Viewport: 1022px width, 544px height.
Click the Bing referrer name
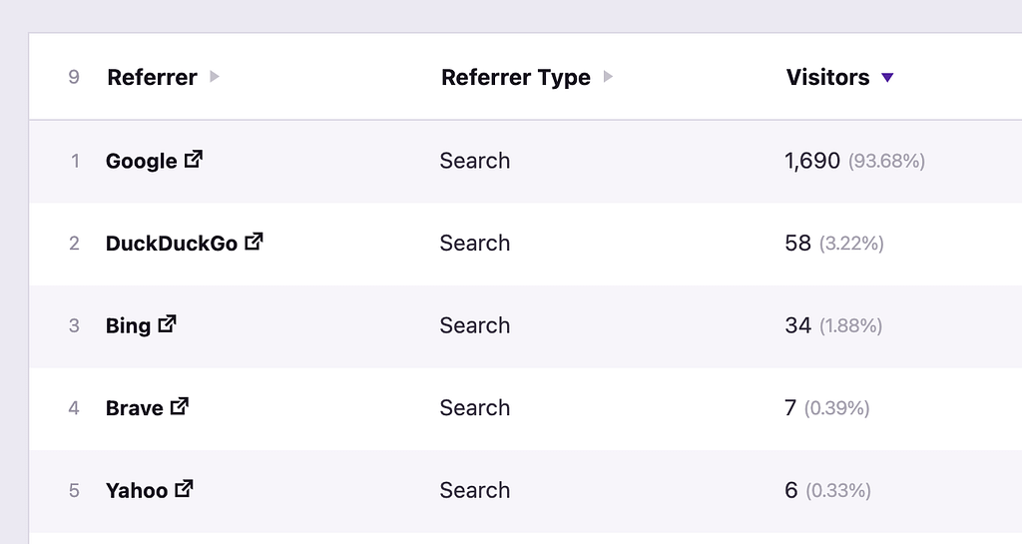point(128,326)
